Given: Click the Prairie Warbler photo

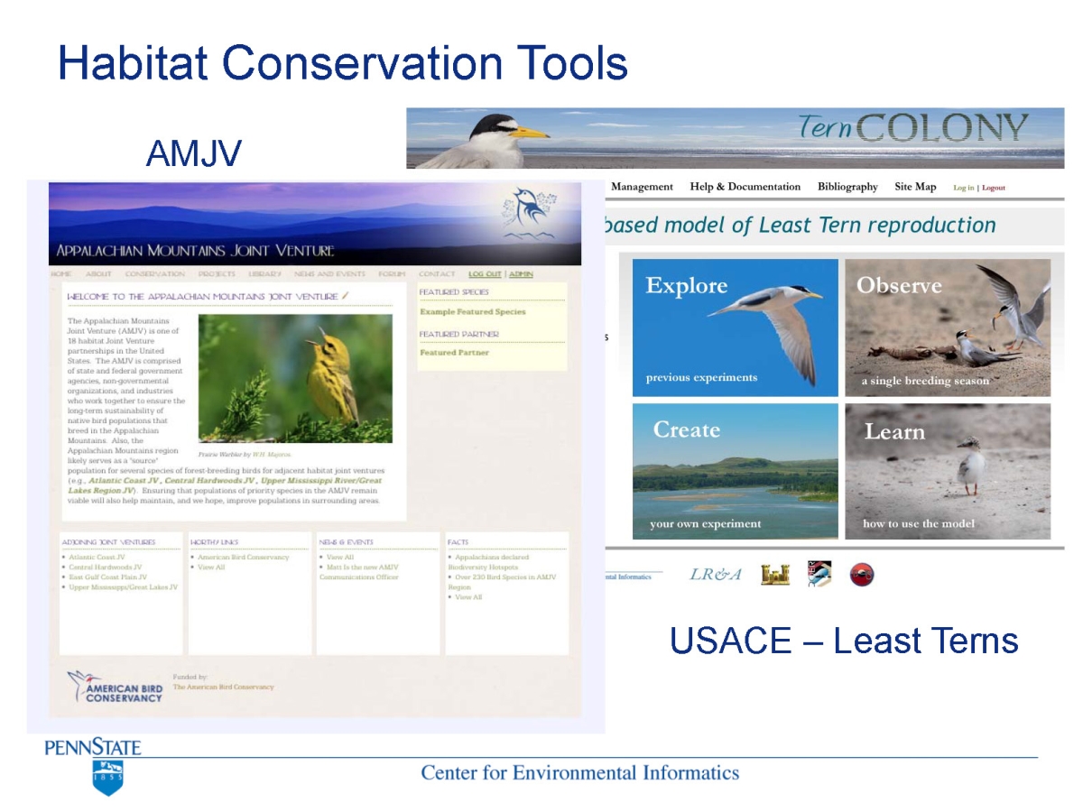Looking at the screenshot, I should point(295,378).
